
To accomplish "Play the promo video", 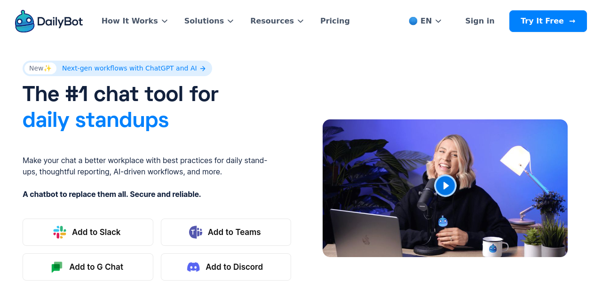I will tap(445, 186).
